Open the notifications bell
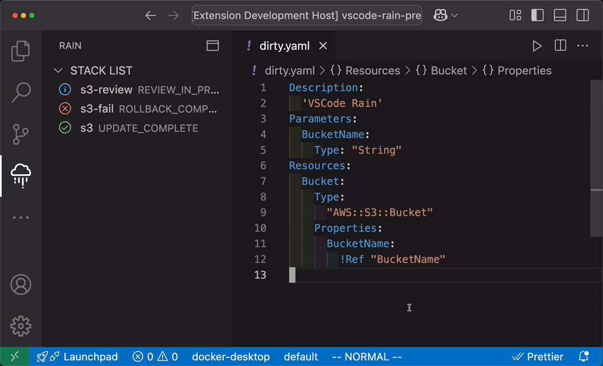The height and width of the screenshot is (366, 603). (x=584, y=357)
